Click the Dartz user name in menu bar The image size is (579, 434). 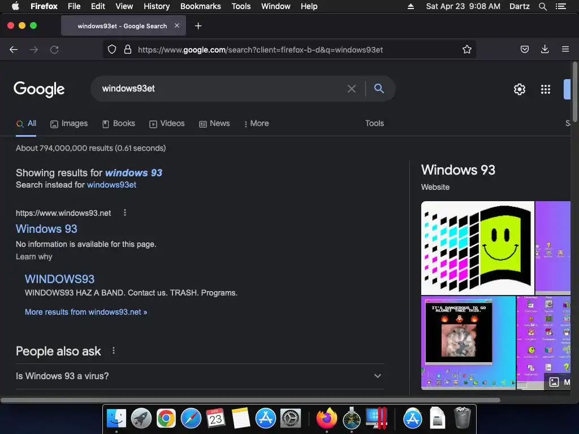[519, 6]
